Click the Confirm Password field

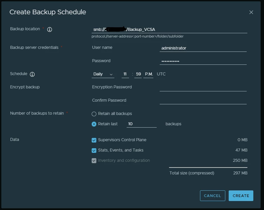point(203,101)
